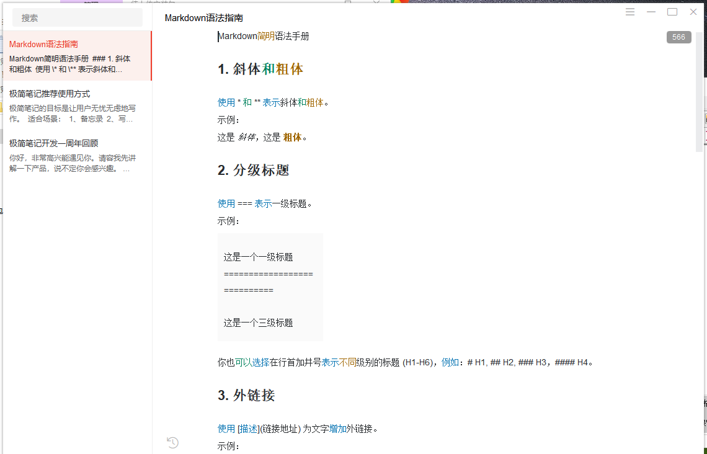Click the red X close icon
This screenshot has width=707, height=454.
pos(693,11)
